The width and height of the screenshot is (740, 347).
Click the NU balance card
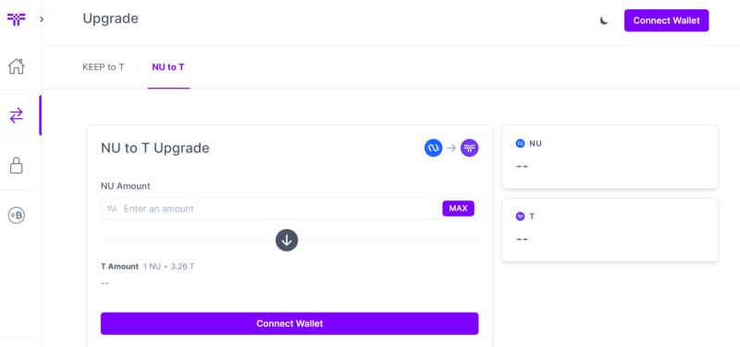610,157
